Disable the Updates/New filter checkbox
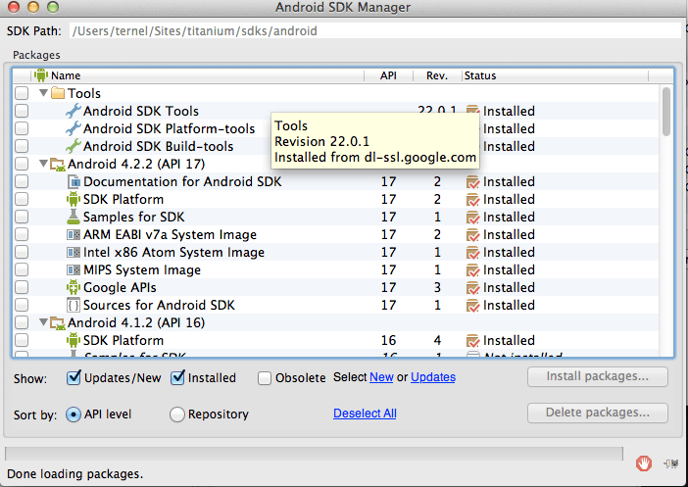 [74, 378]
